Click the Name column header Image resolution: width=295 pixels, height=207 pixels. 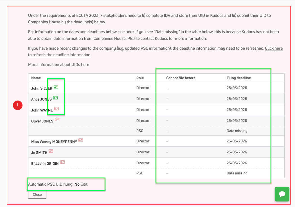pos(36,78)
